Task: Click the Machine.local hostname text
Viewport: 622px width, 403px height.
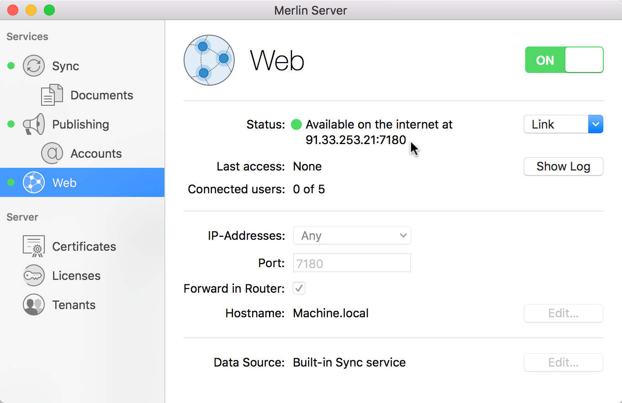Action: point(331,313)
